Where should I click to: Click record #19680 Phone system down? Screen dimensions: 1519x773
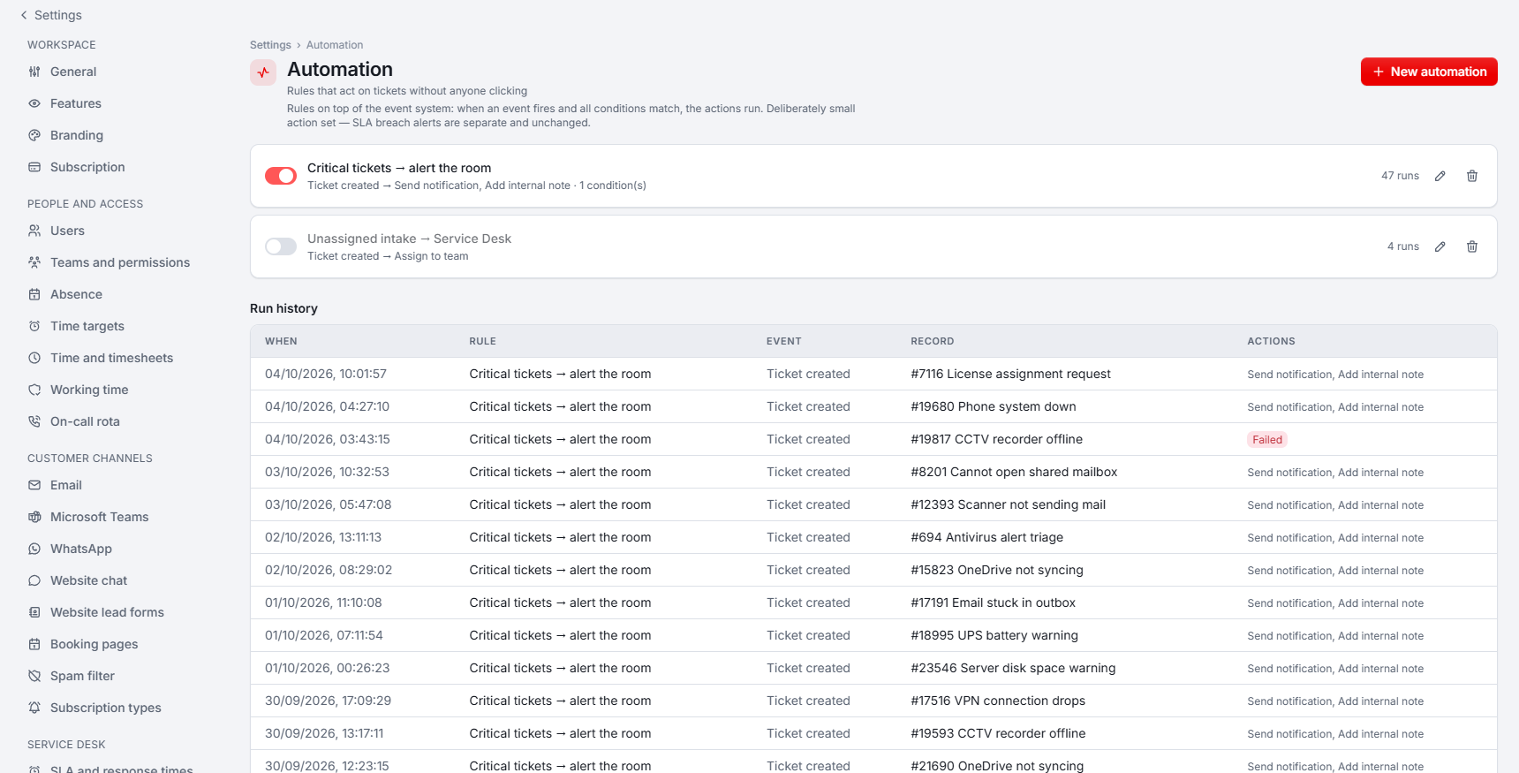pyautogui.click(x=994, y=406)
